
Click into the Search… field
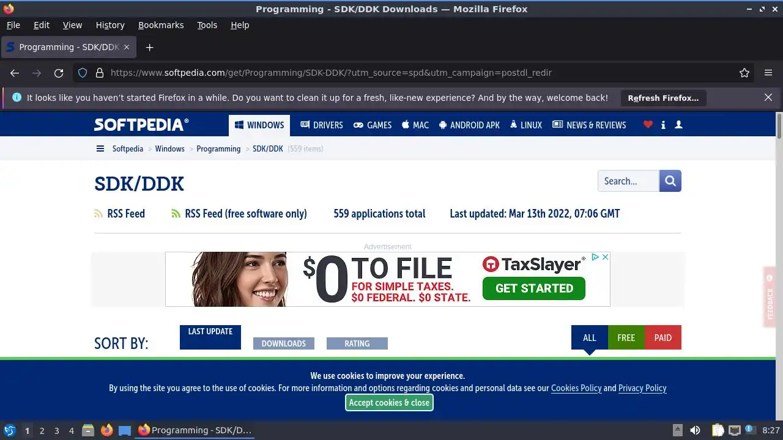(x=628, y=181)
